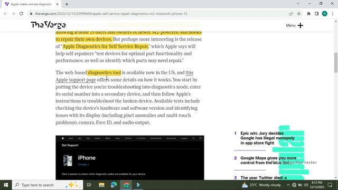Screen dimensions: 338x190
Task: Open the Chrome side panel icon
Action: coord(316,14)
